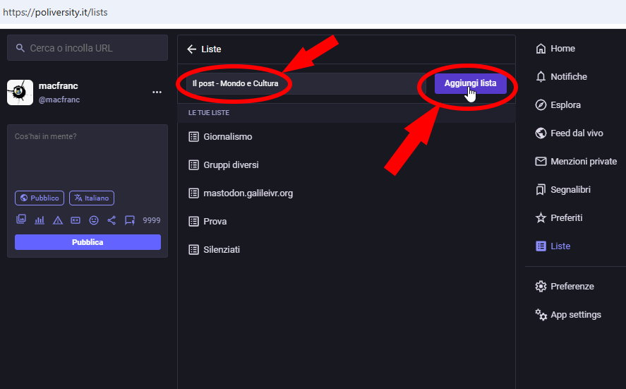This screenshot has width=626, height=389.
Task: Click the new list name input field
Action: coord(306,83)
